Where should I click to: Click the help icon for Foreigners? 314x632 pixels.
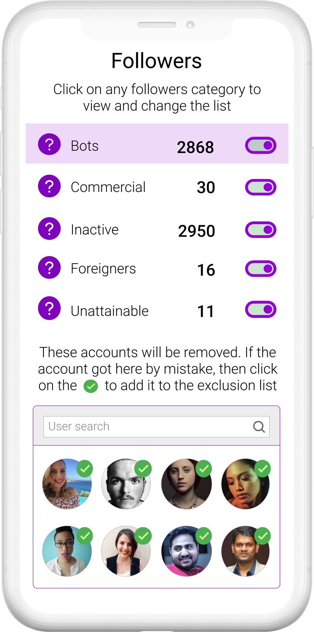(49, 267)
